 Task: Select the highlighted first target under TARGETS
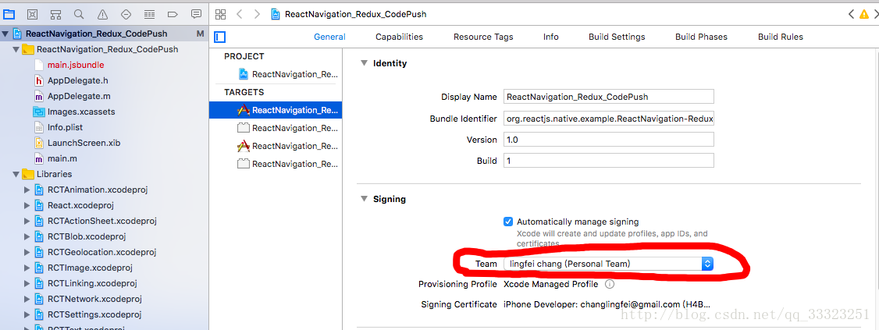tap(276, 110)
